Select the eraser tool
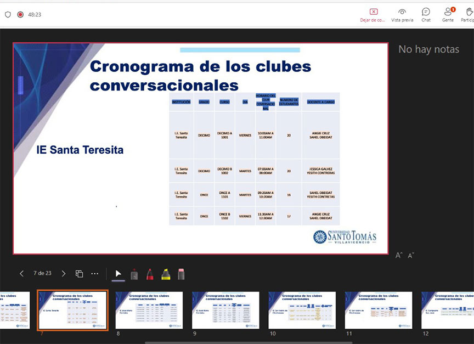 182,274
